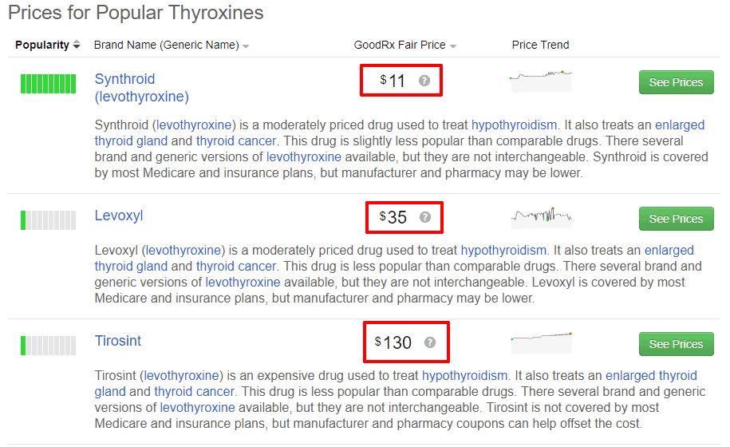Open the Tirosint drug name link
Screen dimensions: 730x447
click(118, 340)
